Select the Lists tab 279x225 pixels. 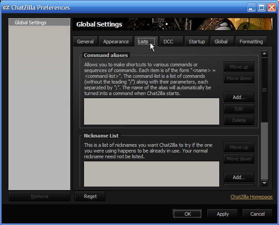pos(146,41)
